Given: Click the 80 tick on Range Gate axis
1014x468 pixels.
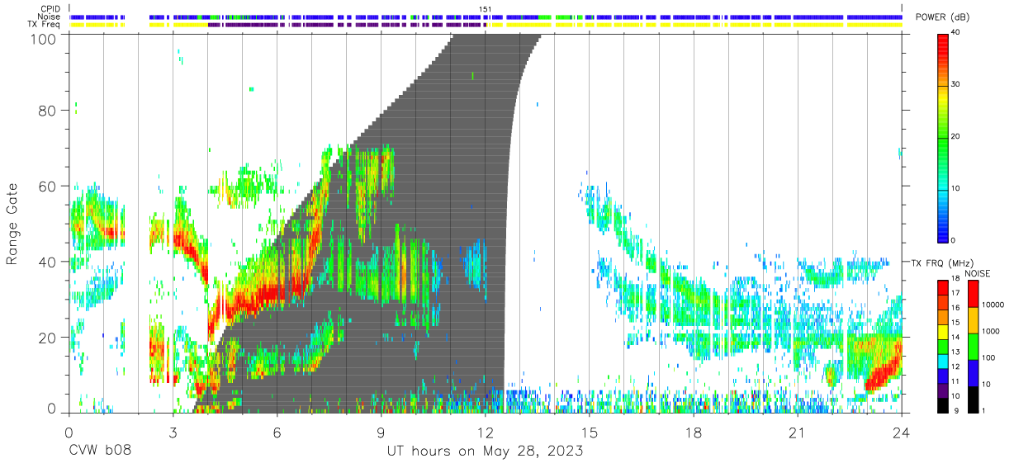Looking at the screenshot, I should 47,110.
